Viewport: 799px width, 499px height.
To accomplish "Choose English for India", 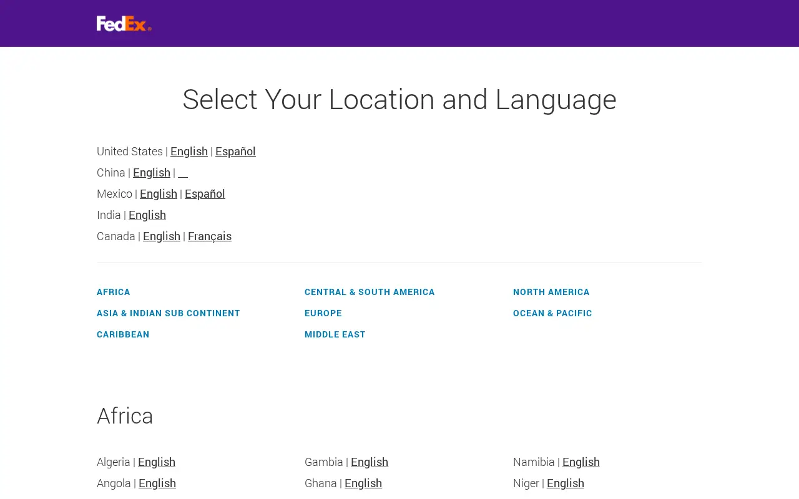I will coord(147,215).
